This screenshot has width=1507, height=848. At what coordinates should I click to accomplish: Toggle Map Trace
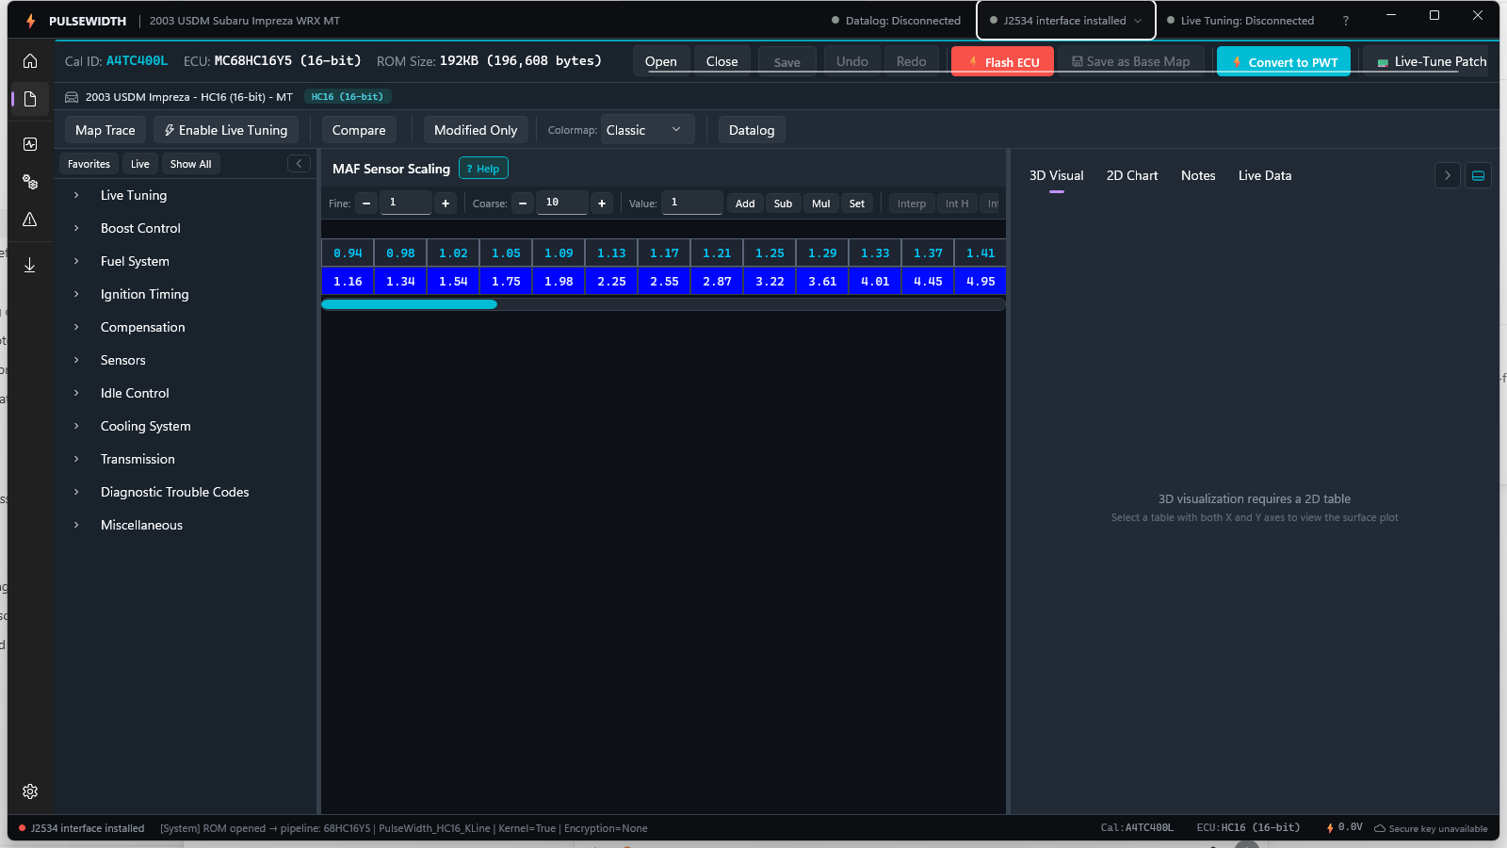(x=105, y=130)
